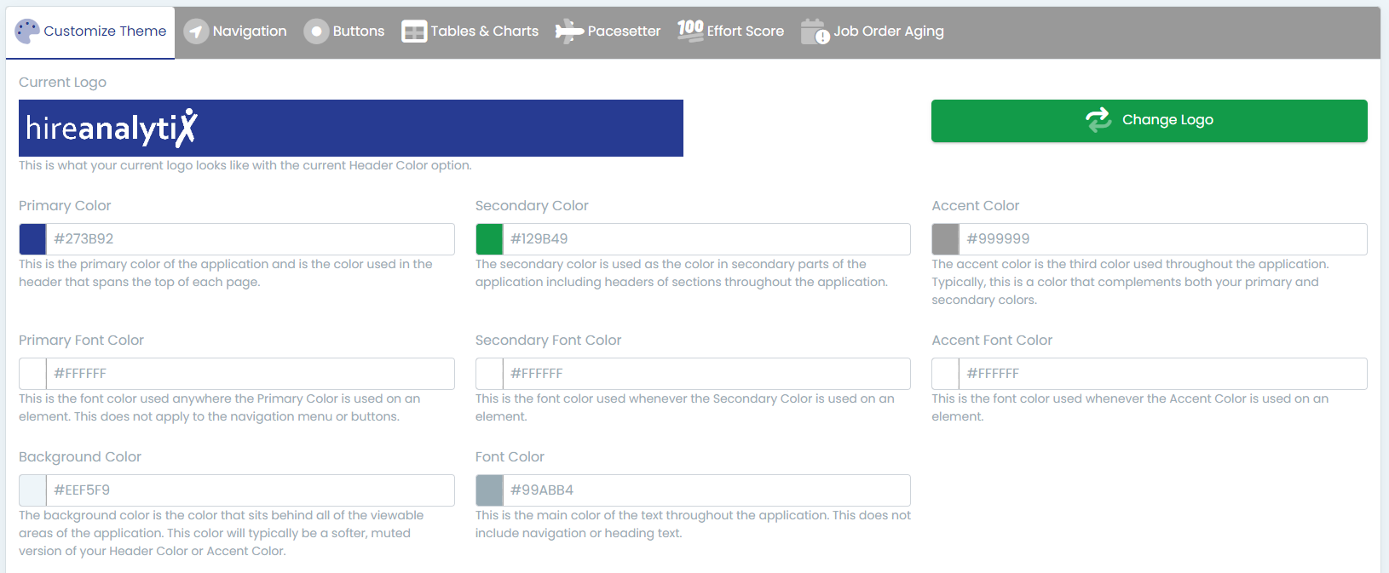Viewport: 1389px width, 573px height.
Task: Click the Job Order Aging calendar icon
Action: (x=816, y=32)
